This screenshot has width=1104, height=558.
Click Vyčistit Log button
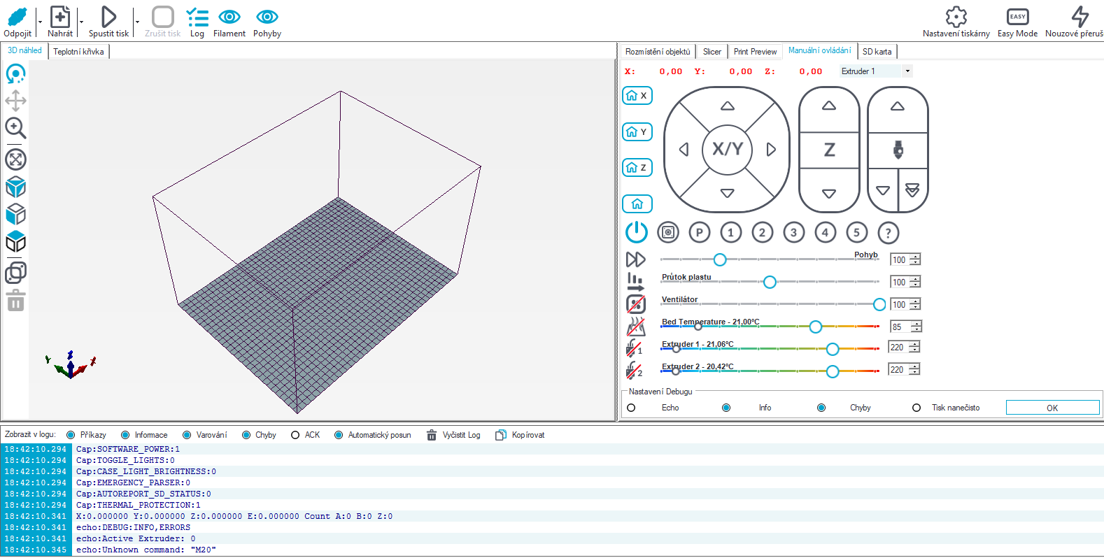coord(453,435)
